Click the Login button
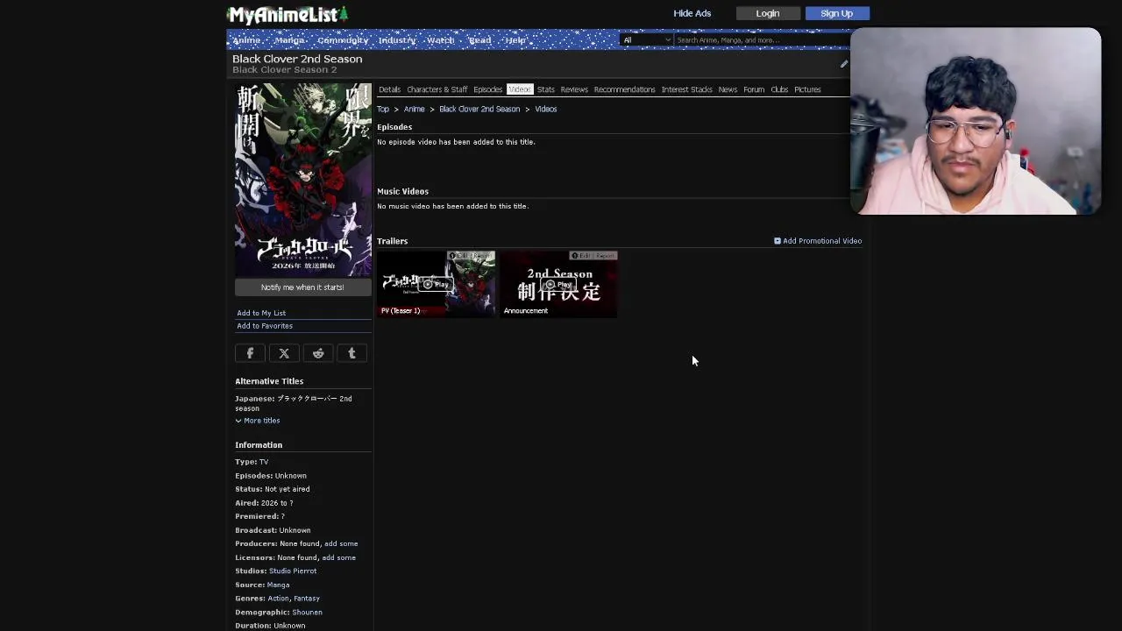 [768, 13]
